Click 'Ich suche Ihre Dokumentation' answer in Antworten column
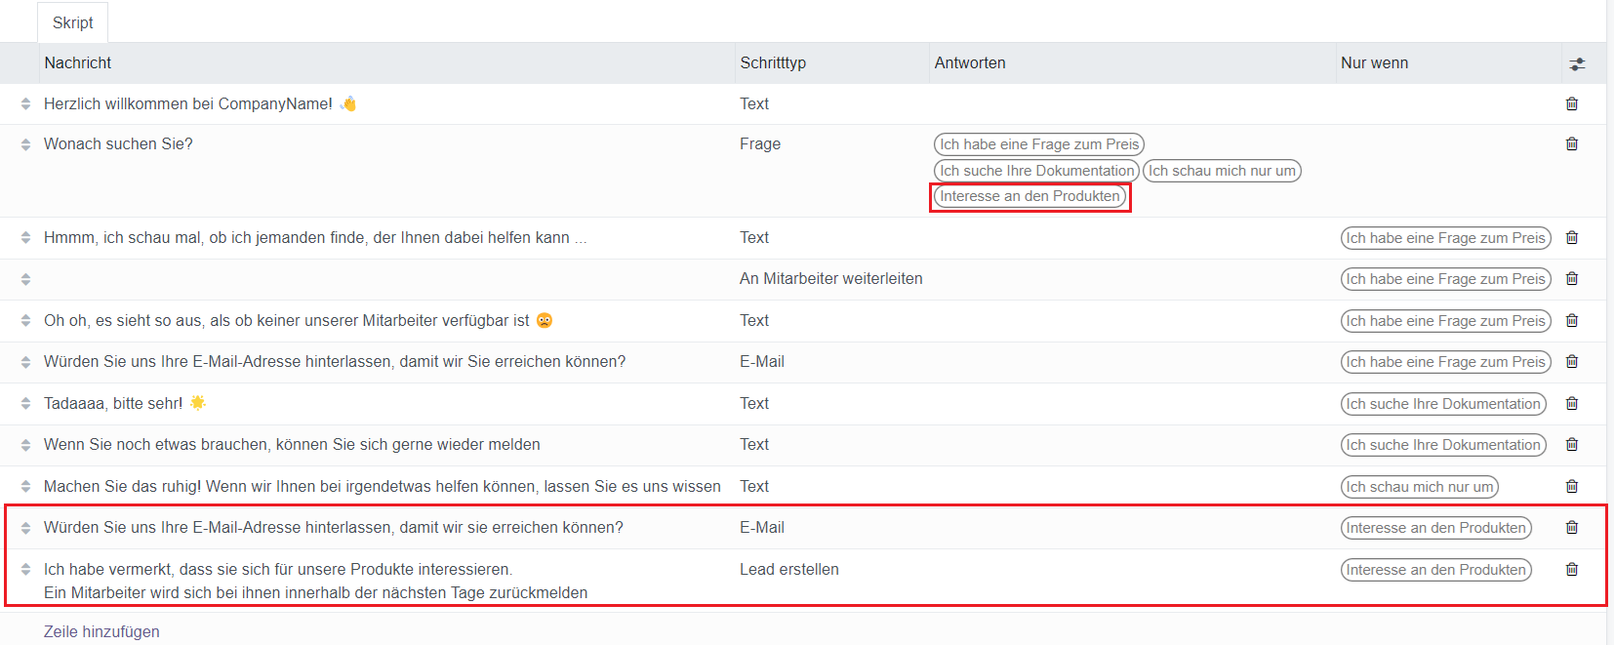The width and height of the screenshot is (1614, 645). (x=1036, y=171)
